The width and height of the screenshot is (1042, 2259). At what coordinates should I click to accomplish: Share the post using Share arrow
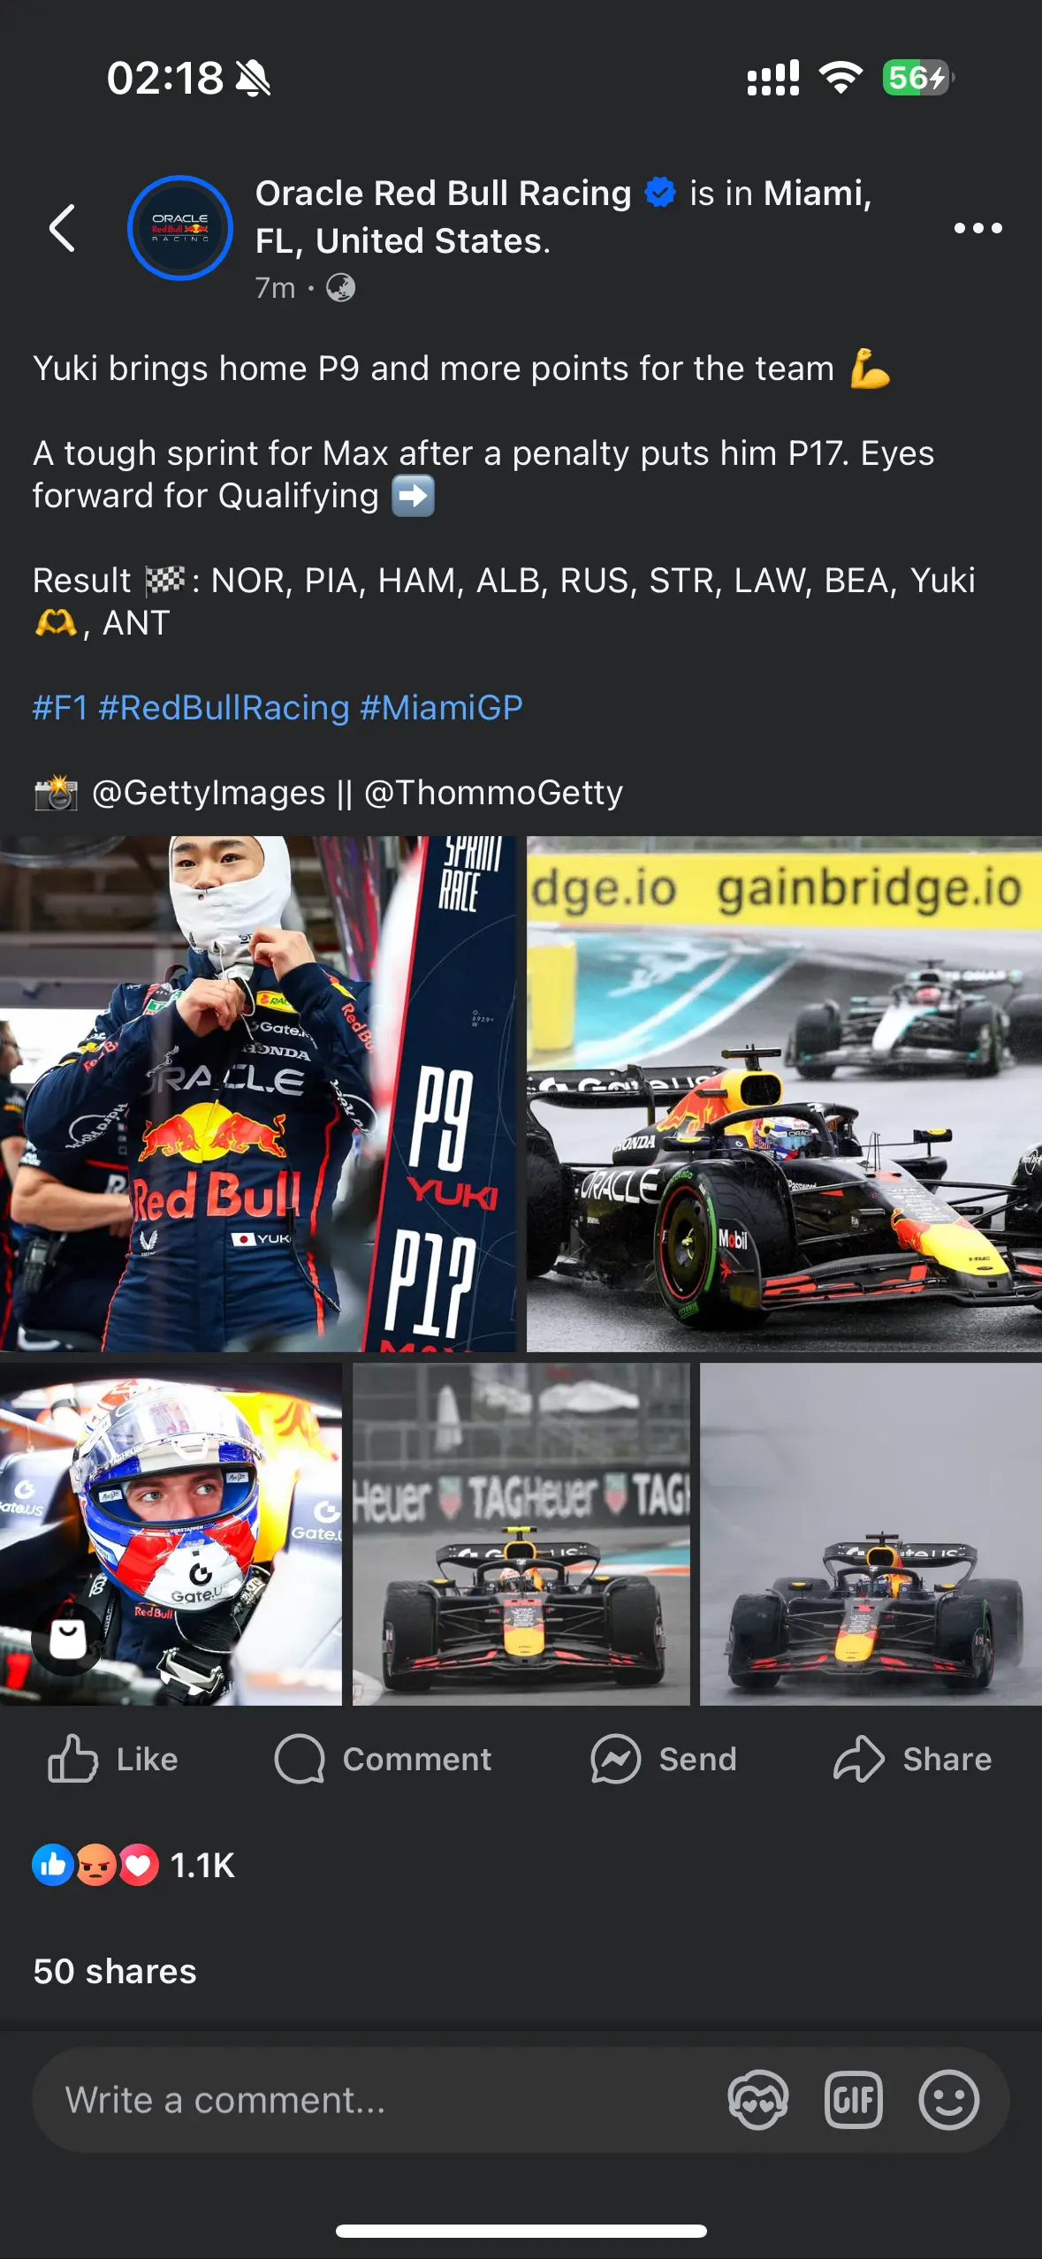(x=912, y=1759)
